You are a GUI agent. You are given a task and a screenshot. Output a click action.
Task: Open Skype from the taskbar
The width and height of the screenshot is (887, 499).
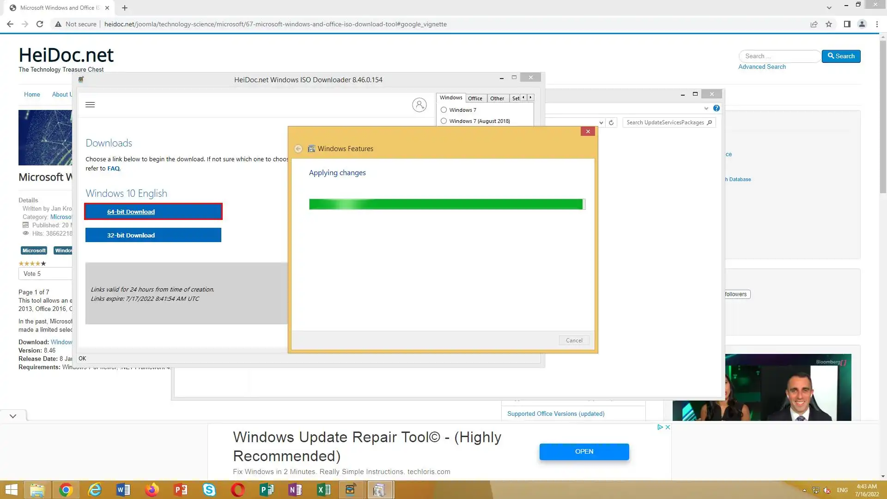209,490
